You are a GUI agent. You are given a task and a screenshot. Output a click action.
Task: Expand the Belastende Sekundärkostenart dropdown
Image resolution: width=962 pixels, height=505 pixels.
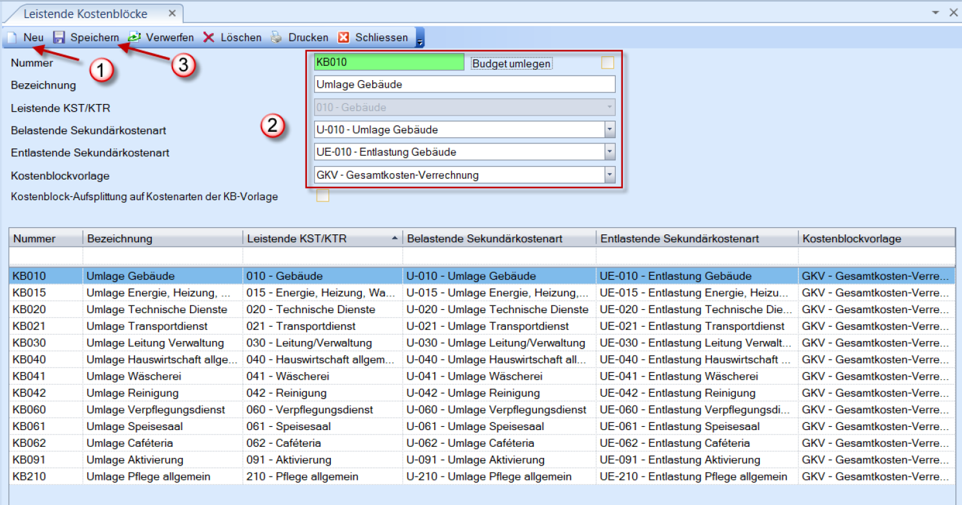(609, 130)
